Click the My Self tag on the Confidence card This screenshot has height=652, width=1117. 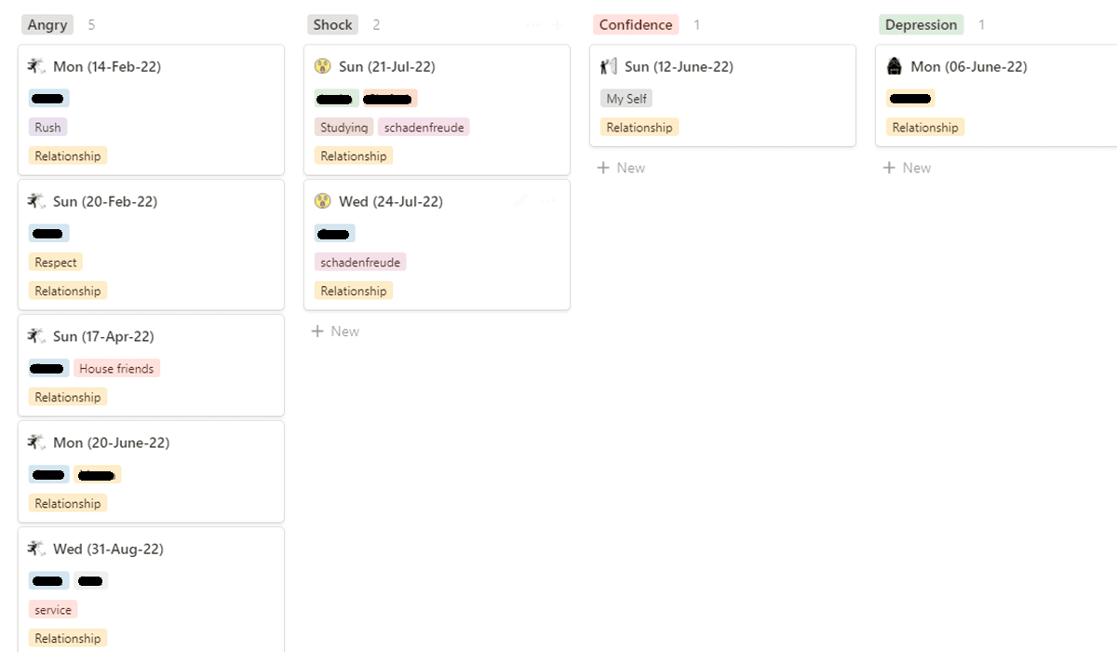[626, 99]
